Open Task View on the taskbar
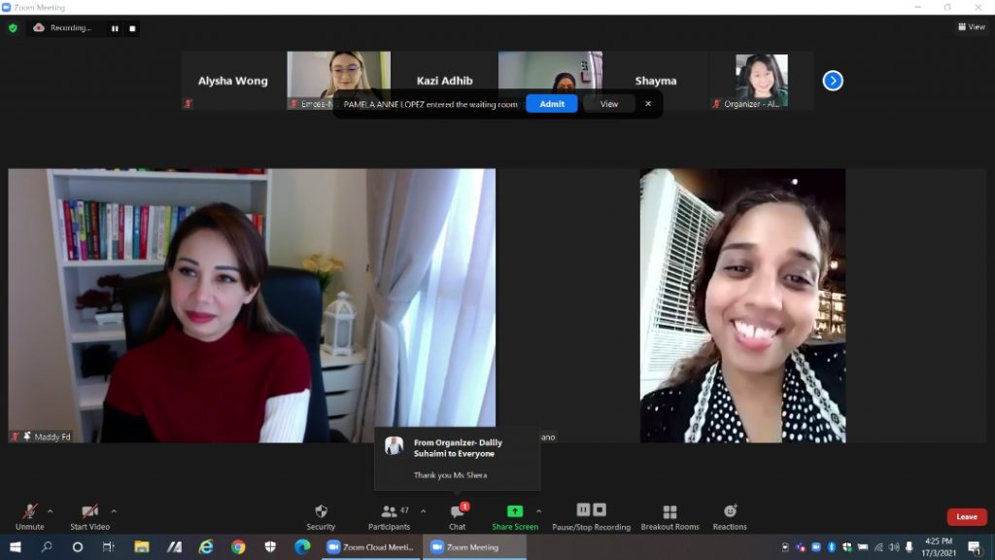This screenshot has width=995, height=560. click(x=109, y=546)
